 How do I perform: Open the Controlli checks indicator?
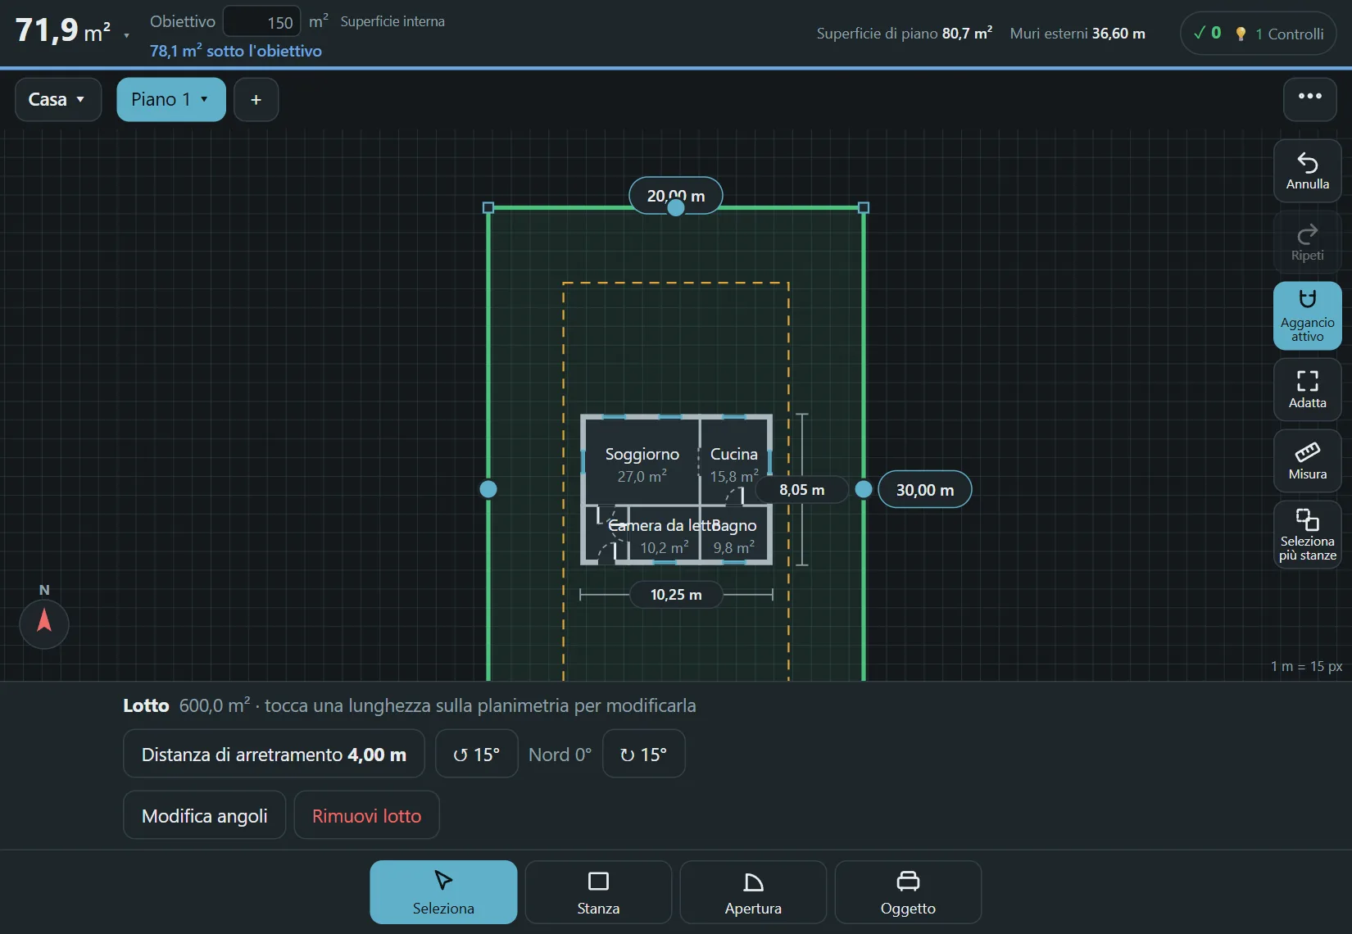(1258, 34)
